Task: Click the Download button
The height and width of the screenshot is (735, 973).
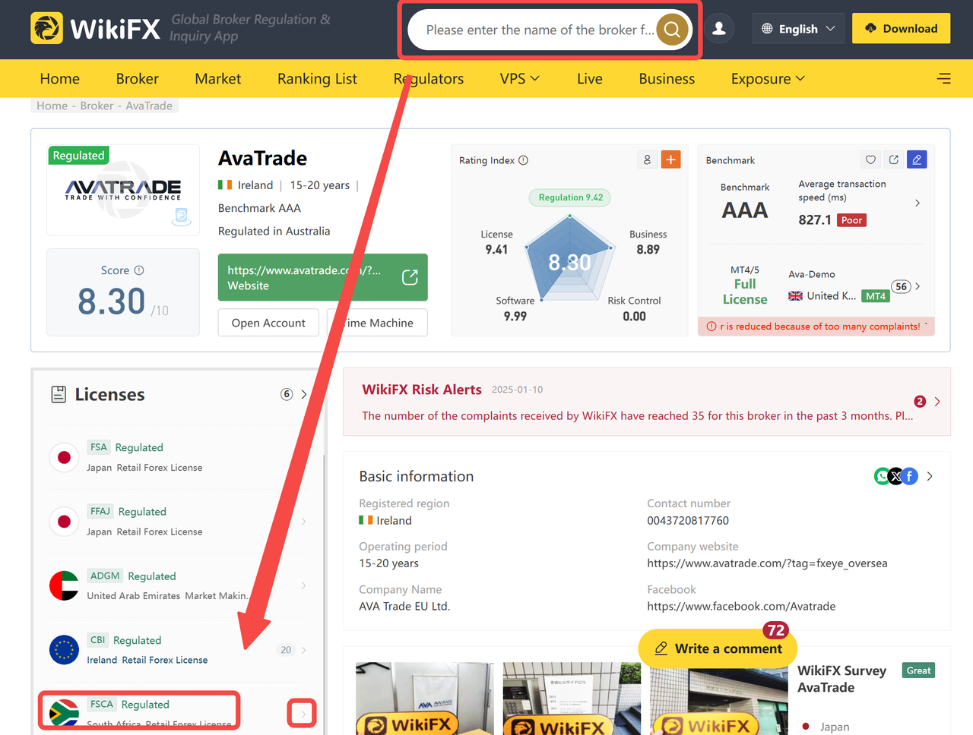Action: coord(901,29)
